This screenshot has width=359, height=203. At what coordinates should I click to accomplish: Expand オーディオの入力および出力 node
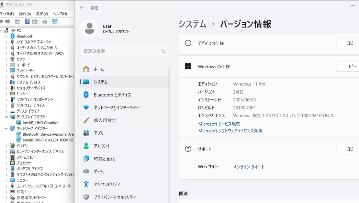pyautogui.click(x=6, y=48)
